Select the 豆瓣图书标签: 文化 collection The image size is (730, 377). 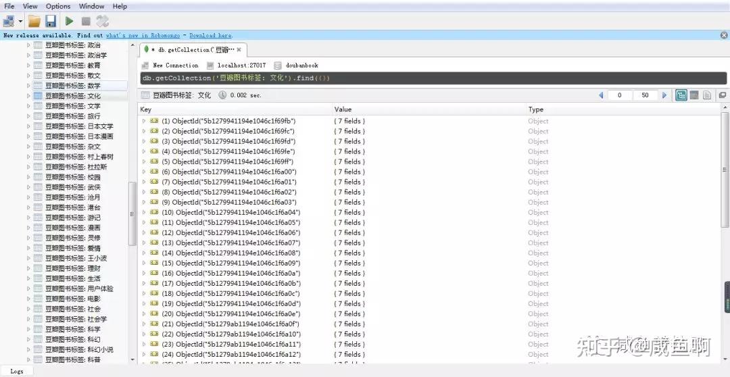(72, 96)
